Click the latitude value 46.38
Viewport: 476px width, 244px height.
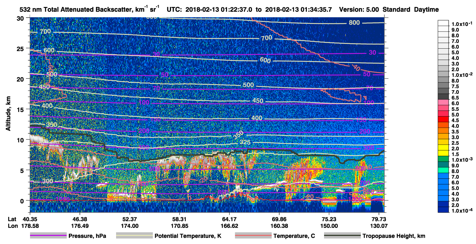pyautogui.click(x=79, y=219)
